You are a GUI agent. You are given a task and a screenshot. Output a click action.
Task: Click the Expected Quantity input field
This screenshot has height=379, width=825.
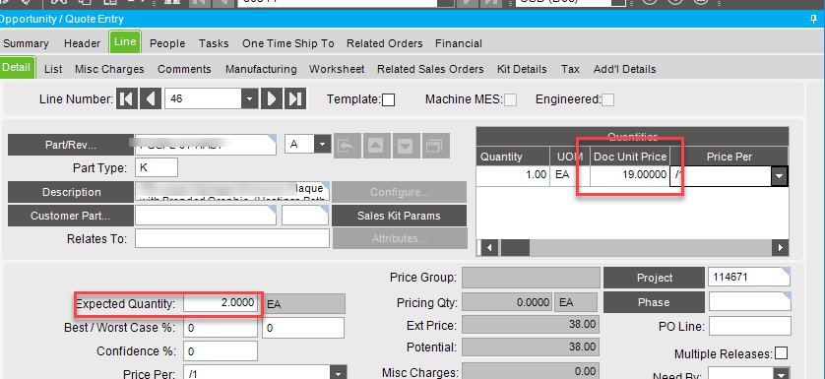click(x=221, y=304)
